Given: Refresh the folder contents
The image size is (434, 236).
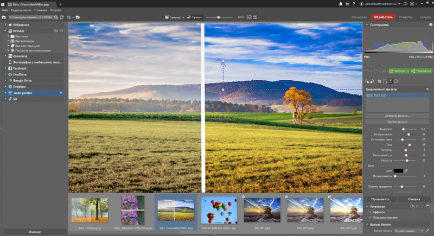Looking at the screenshot, I should click(62, 17).
